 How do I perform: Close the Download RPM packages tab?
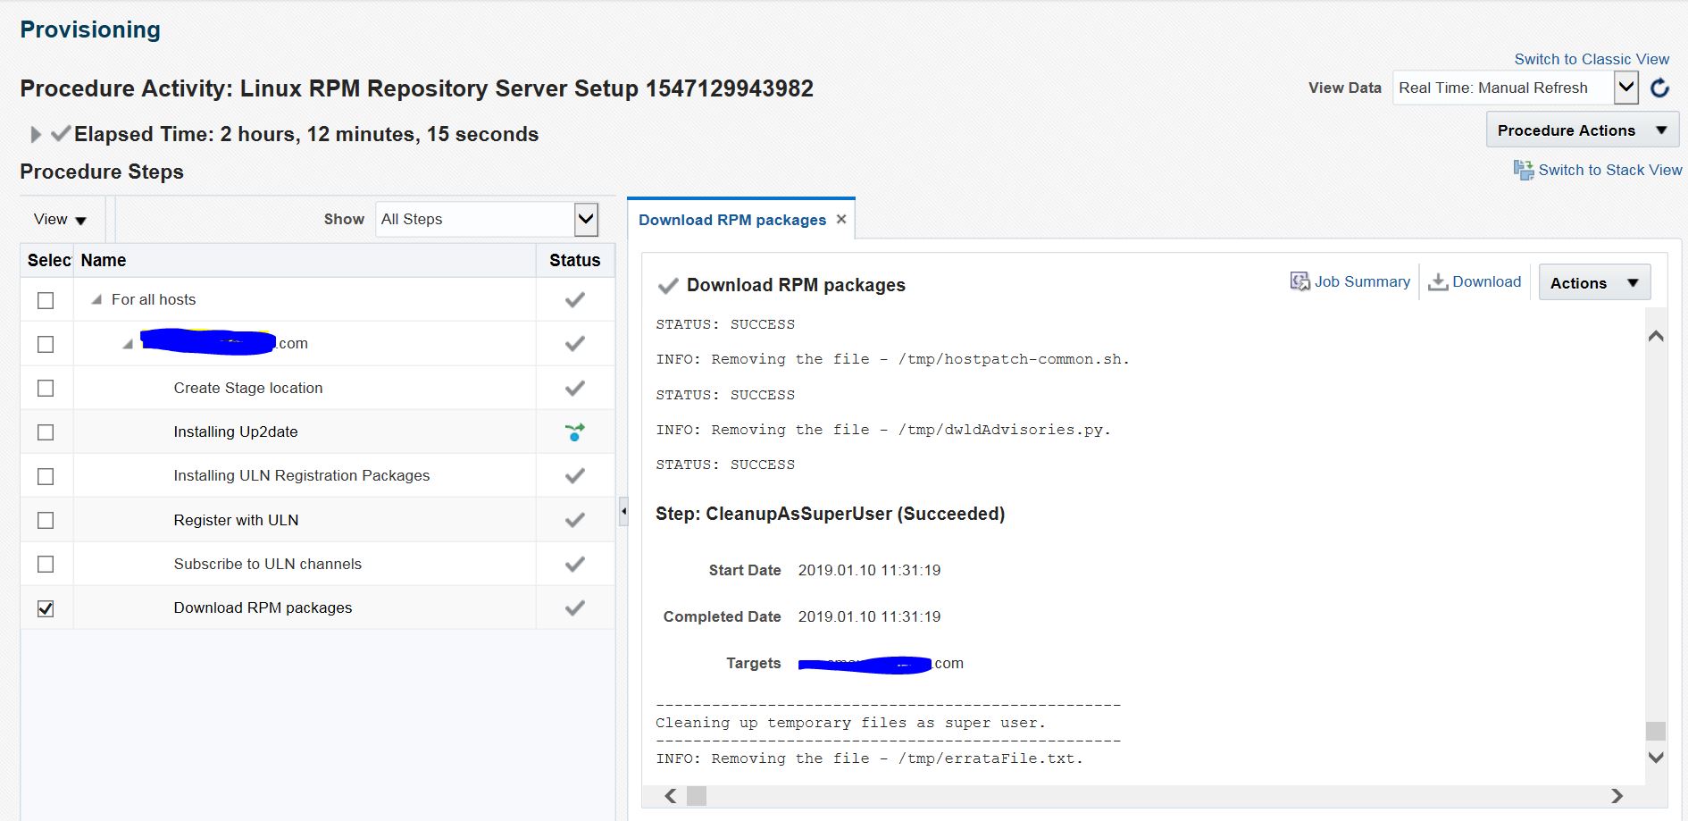841,220
